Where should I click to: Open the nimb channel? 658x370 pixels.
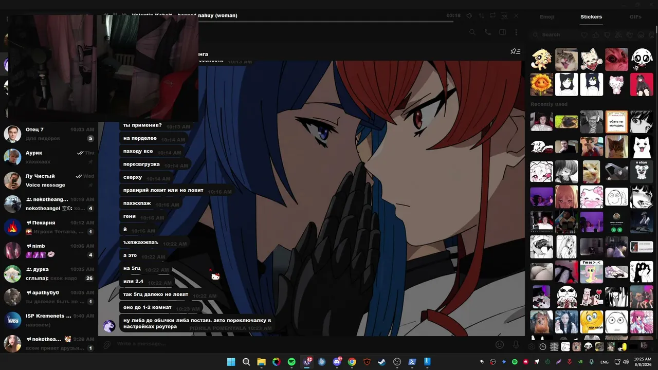(x=49, y=250)
